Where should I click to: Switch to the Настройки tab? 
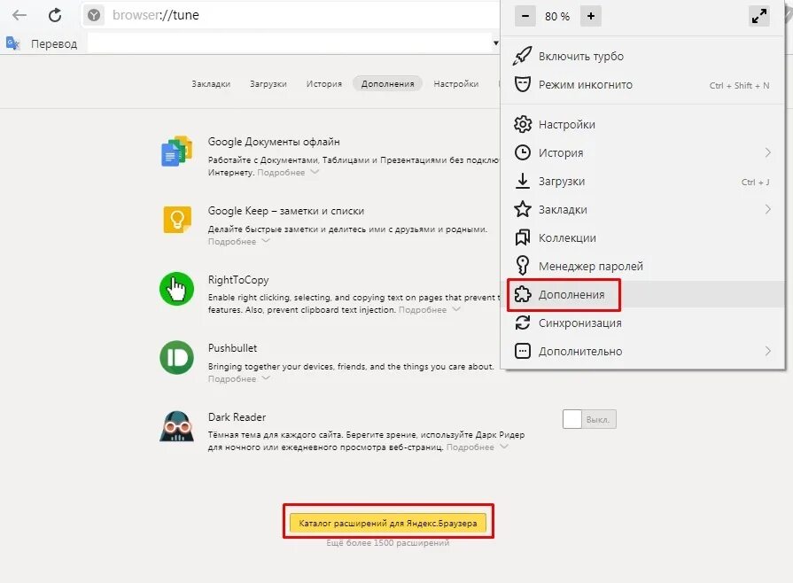456,84
